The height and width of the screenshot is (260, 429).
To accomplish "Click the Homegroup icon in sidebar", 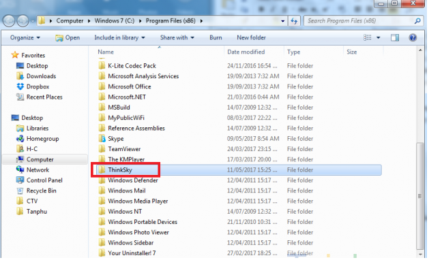I will click(x=20, y=139).
